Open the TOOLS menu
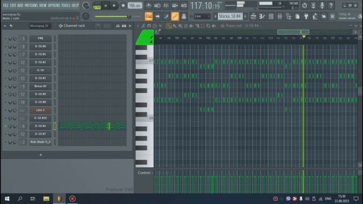This screenshot has height=204, width=363. [x=66, y=5]
